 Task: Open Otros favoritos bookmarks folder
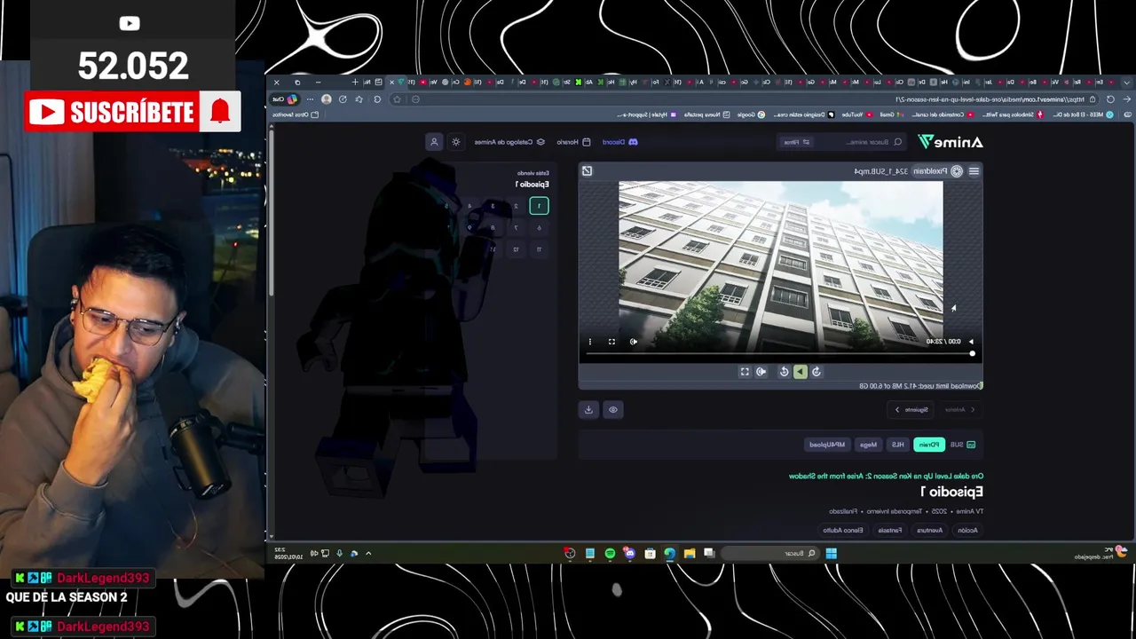click(296, 114)
